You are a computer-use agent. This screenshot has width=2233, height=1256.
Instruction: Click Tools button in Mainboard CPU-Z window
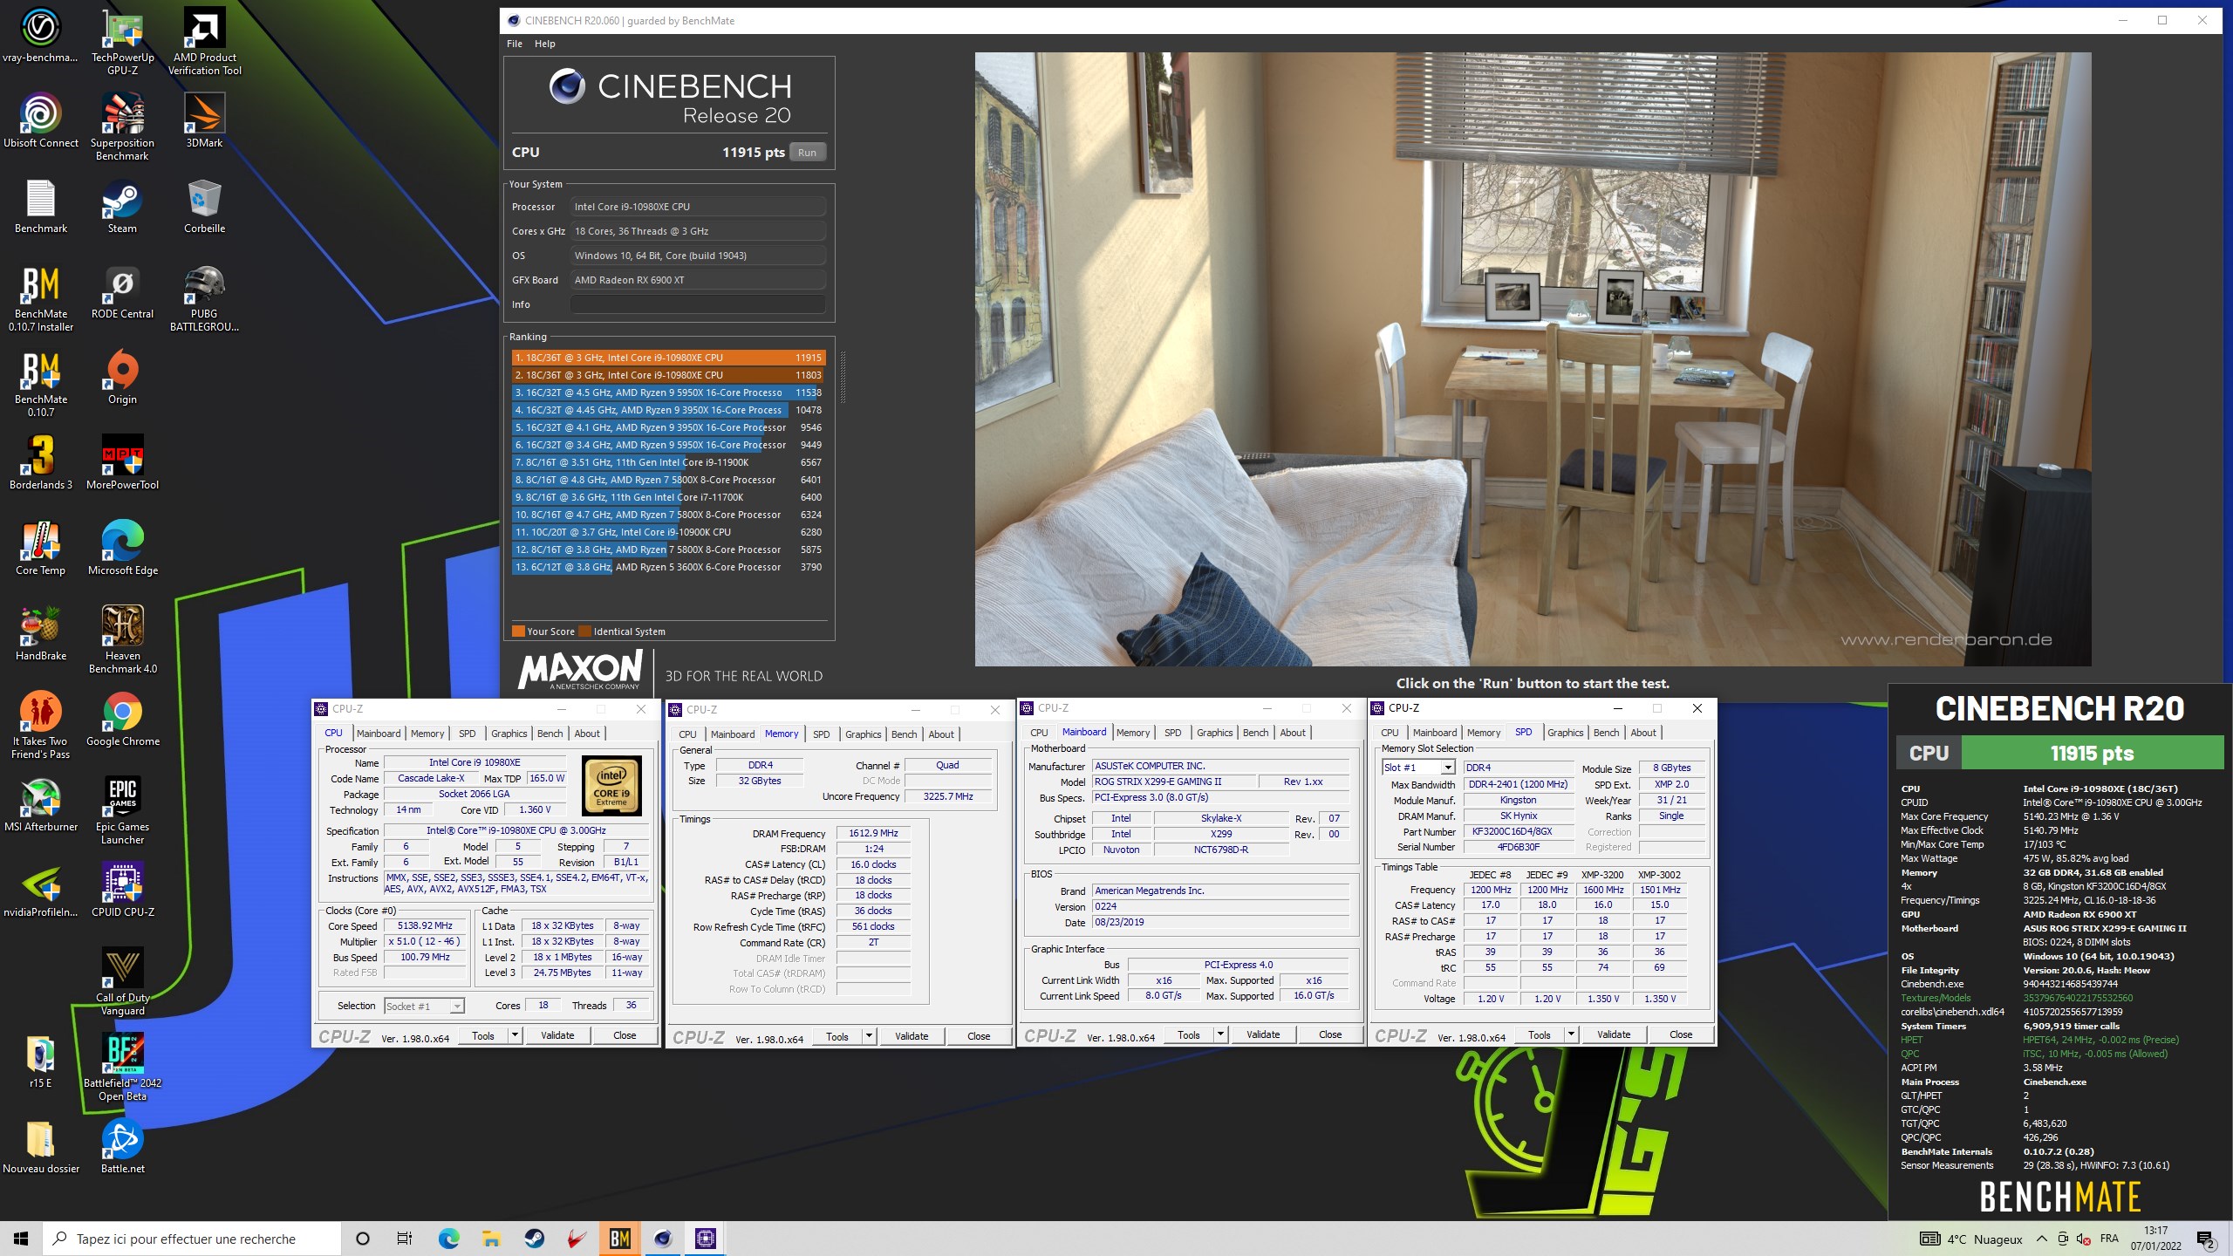(1188, 1034)
